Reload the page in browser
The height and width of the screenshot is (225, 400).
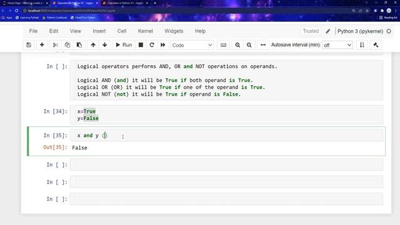pyautogui.click(x=17, y=11)
